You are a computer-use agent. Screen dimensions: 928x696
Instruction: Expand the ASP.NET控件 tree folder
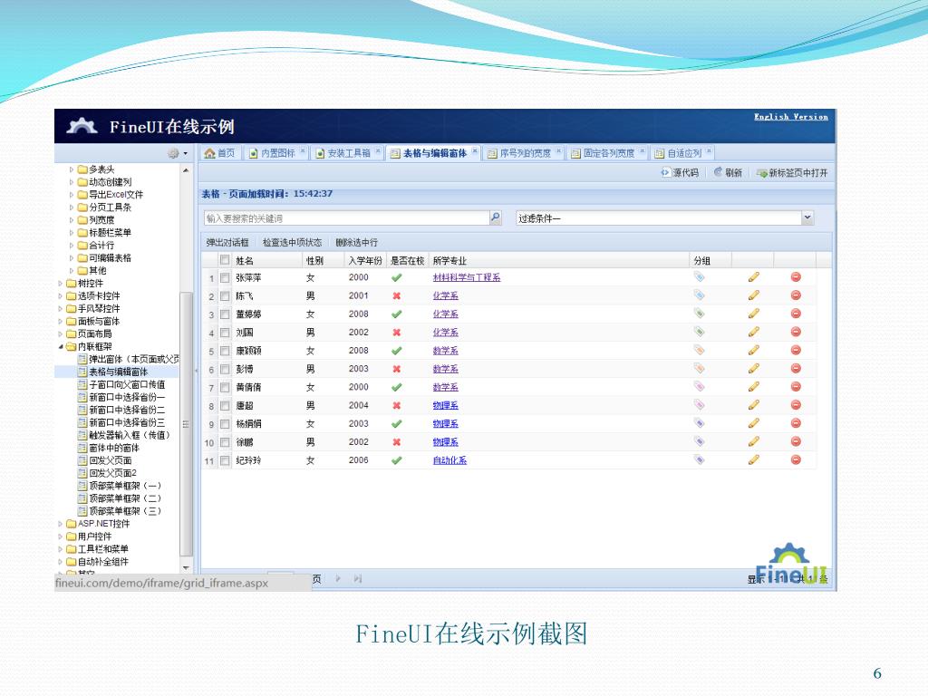(61, 524)
